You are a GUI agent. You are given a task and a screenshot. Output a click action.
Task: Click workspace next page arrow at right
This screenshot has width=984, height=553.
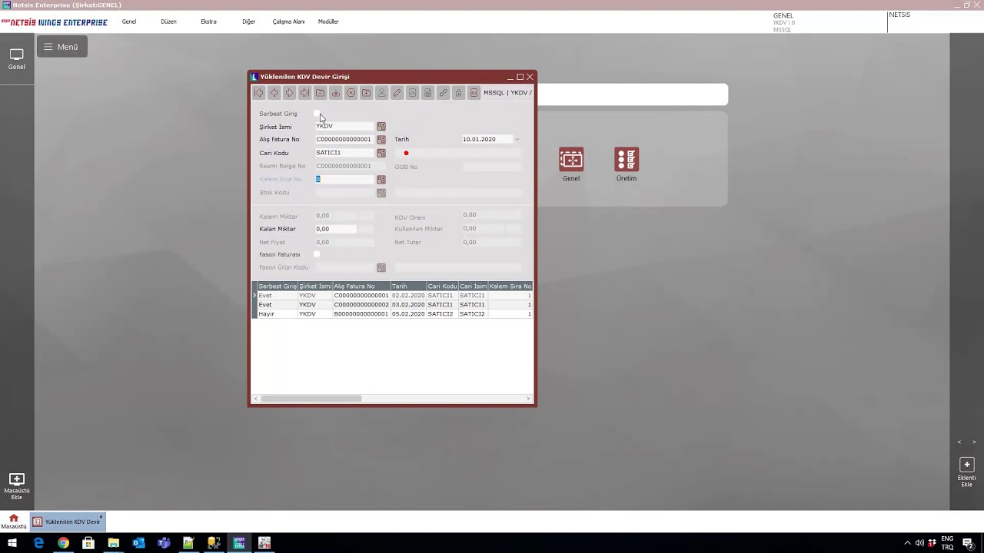(974, 442)
